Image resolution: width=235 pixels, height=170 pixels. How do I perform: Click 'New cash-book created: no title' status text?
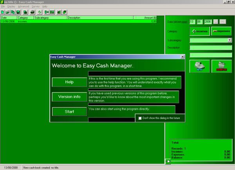[41, 168]
